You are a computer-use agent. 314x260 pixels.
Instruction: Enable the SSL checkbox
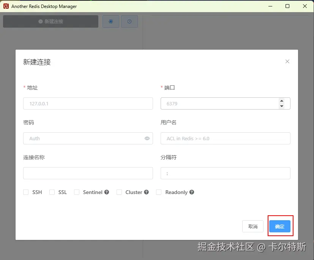pyautogui.click(x=52, y=192)
